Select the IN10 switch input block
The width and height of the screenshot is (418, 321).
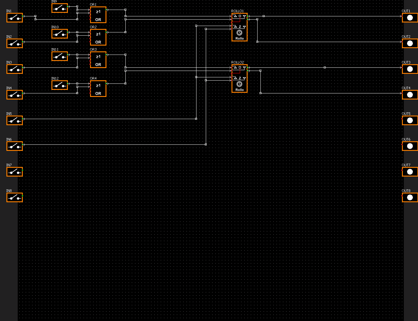pos(59,34)
